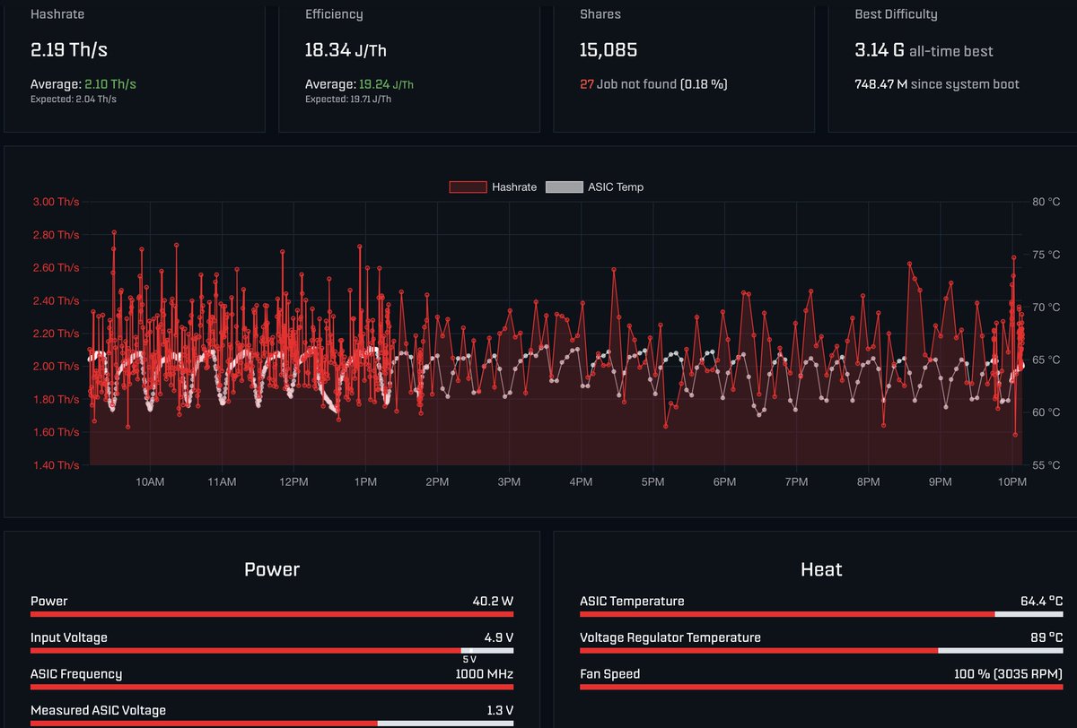This screenshot has height=728, width=1077.
Task: Click the 10PM time axis label
Action: (x=1011, y=482)
